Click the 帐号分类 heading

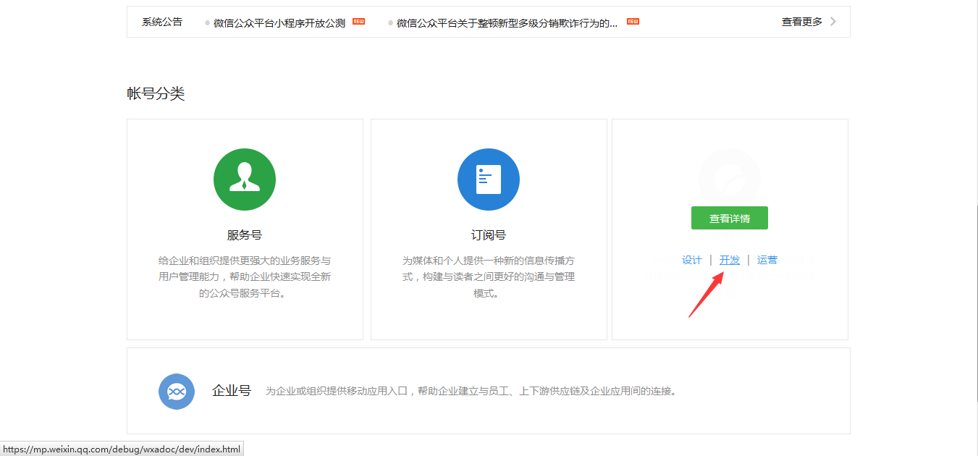pyautogui.click(x=156, y=93)
